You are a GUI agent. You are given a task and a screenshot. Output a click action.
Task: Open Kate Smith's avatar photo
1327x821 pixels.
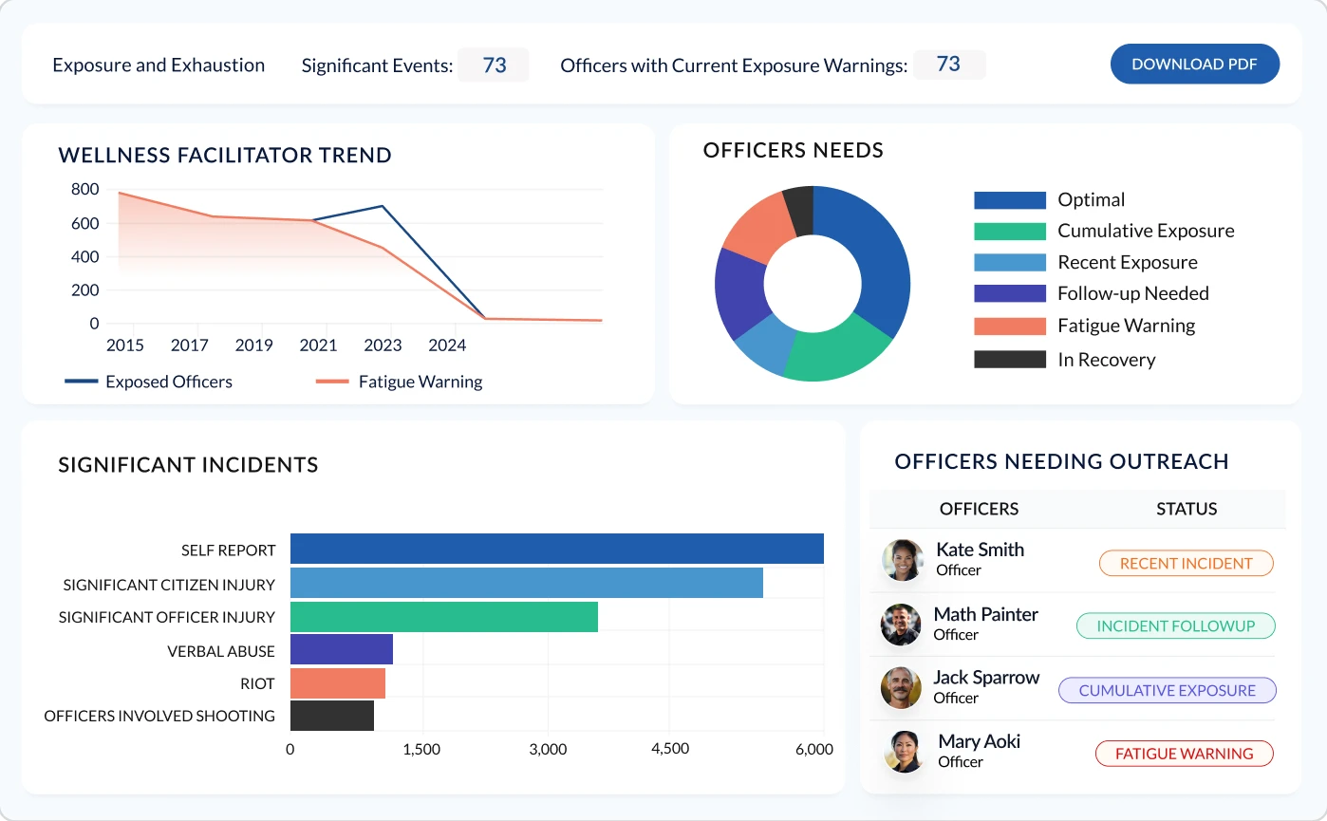(x=903, y=560)
